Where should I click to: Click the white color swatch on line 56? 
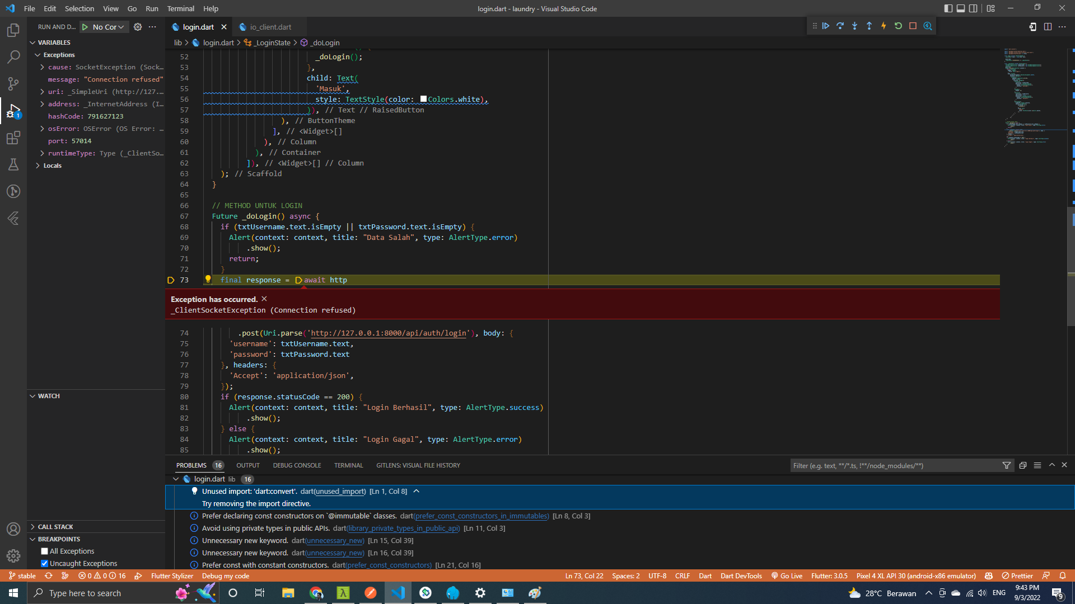[423, 99]
